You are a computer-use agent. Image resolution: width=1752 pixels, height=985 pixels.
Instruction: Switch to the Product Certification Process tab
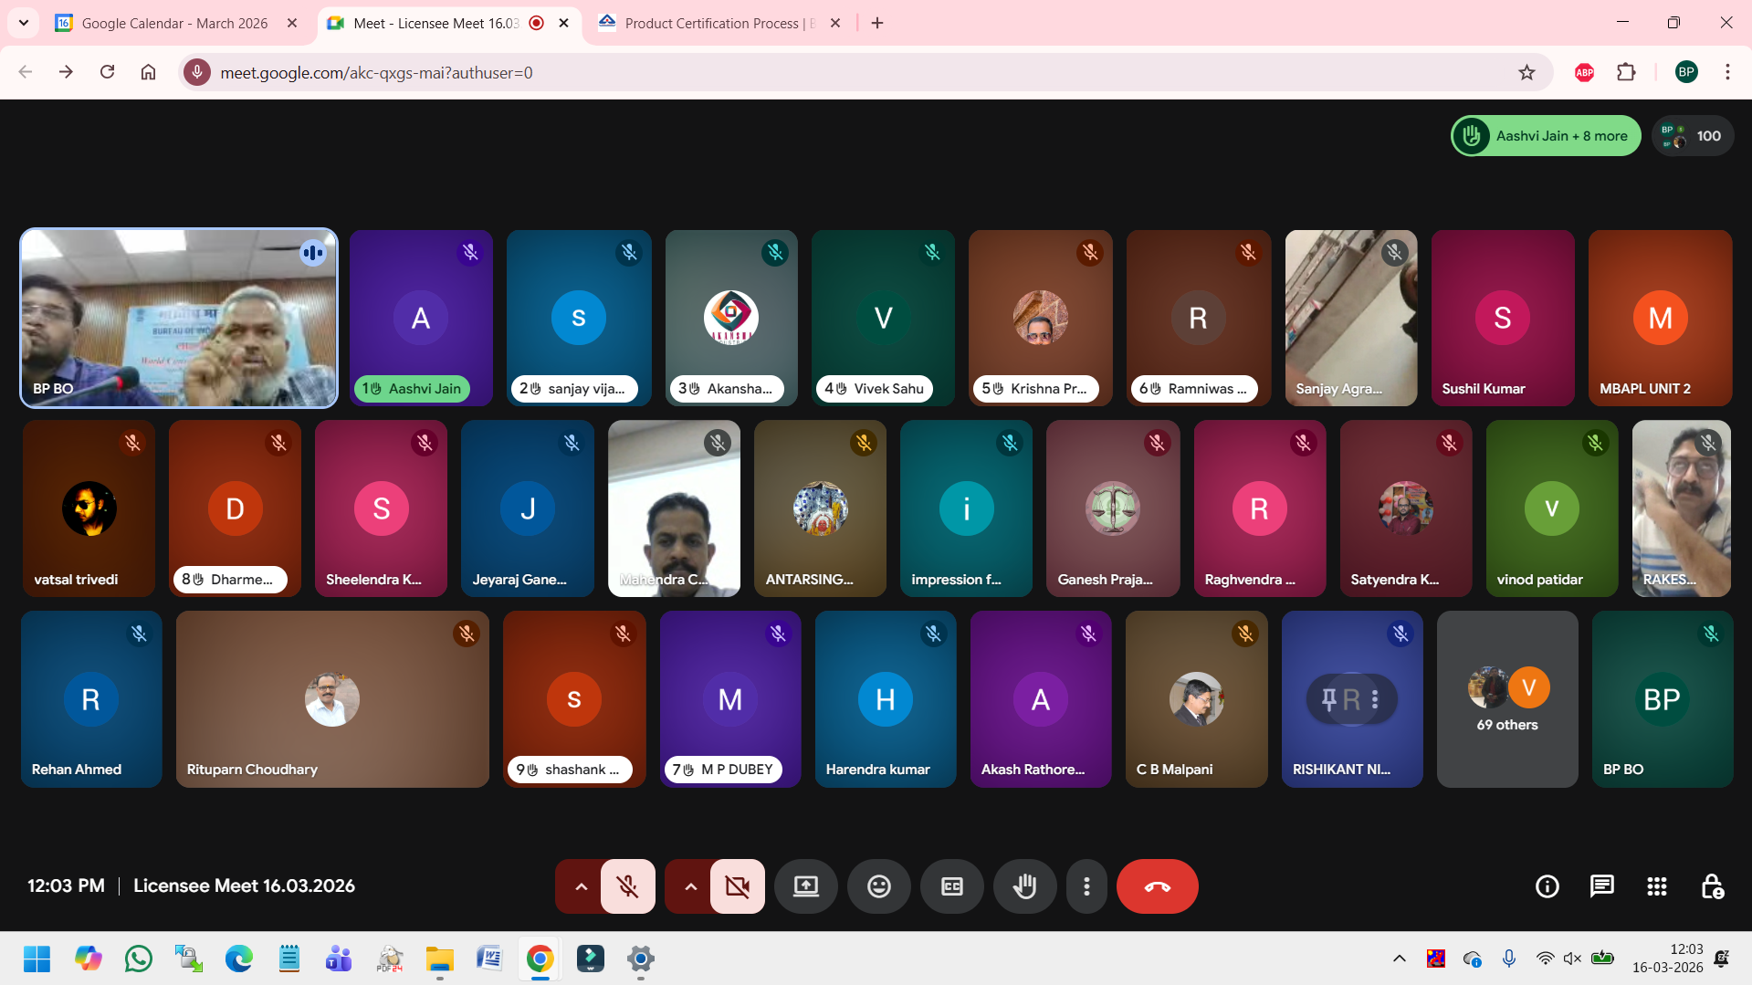(712, 23)
